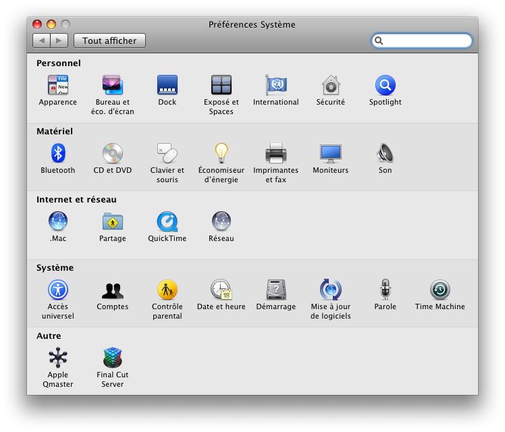Close the Préférences Système window

(37, 24)
